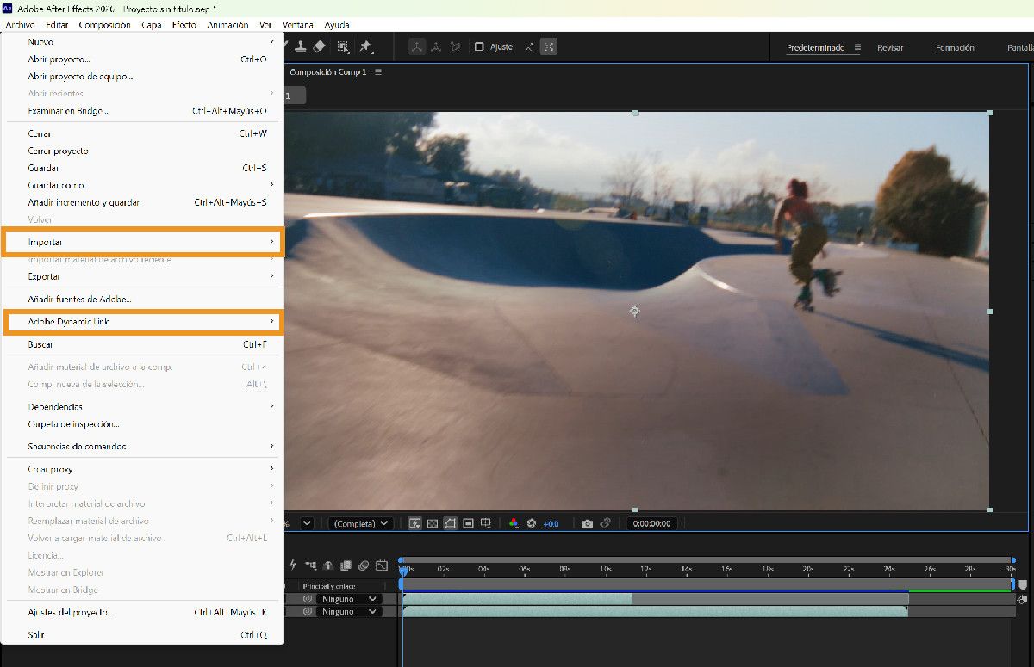Image resolution: width=1034 pixels, height=667 pixels.
Task: Click the Motion Blur icon in timeline
Action: click(364, 565)
